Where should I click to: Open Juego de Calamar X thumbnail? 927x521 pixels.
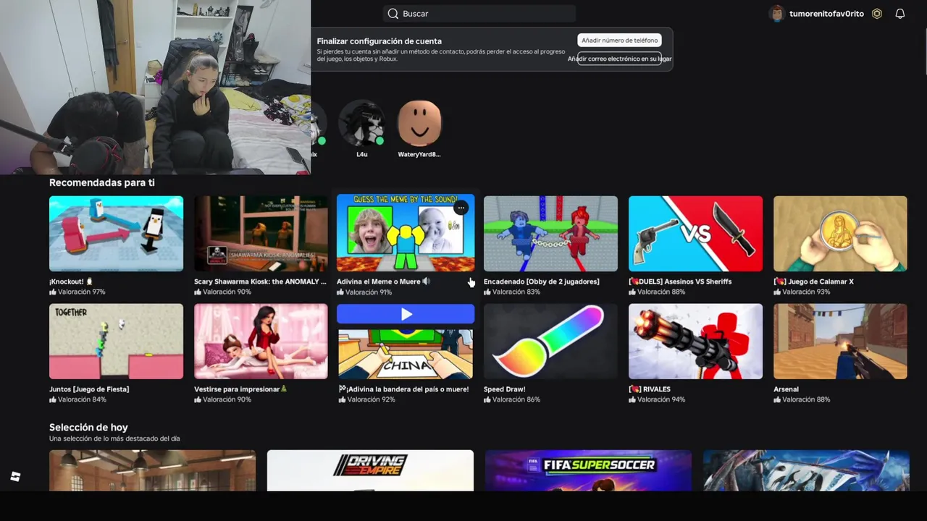tap(840, 234)
